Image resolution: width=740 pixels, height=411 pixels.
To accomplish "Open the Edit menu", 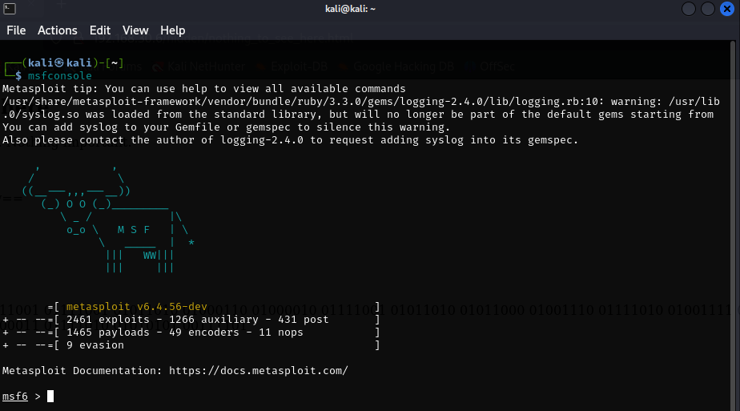I will [x=100, y=30].
